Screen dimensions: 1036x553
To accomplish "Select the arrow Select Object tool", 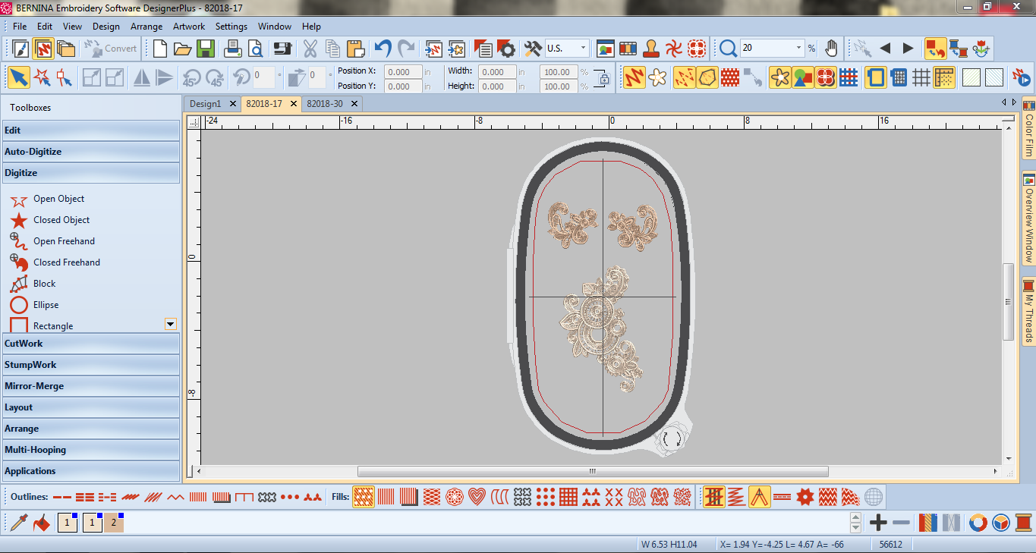I will [x=19, y=77].
